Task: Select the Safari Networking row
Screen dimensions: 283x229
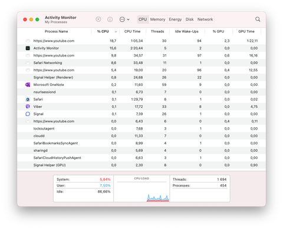Action: [x=141, y=63]
